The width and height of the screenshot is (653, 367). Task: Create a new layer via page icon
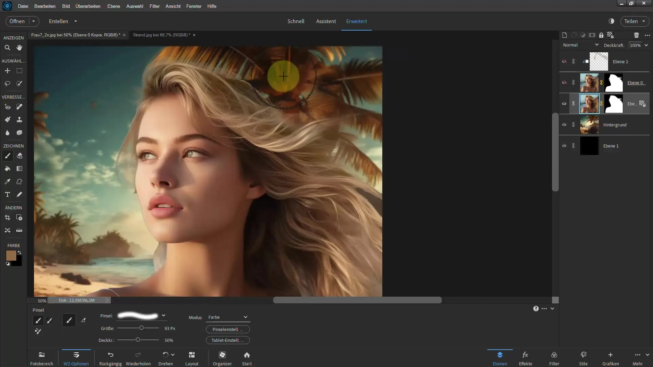tap(565, 35)
